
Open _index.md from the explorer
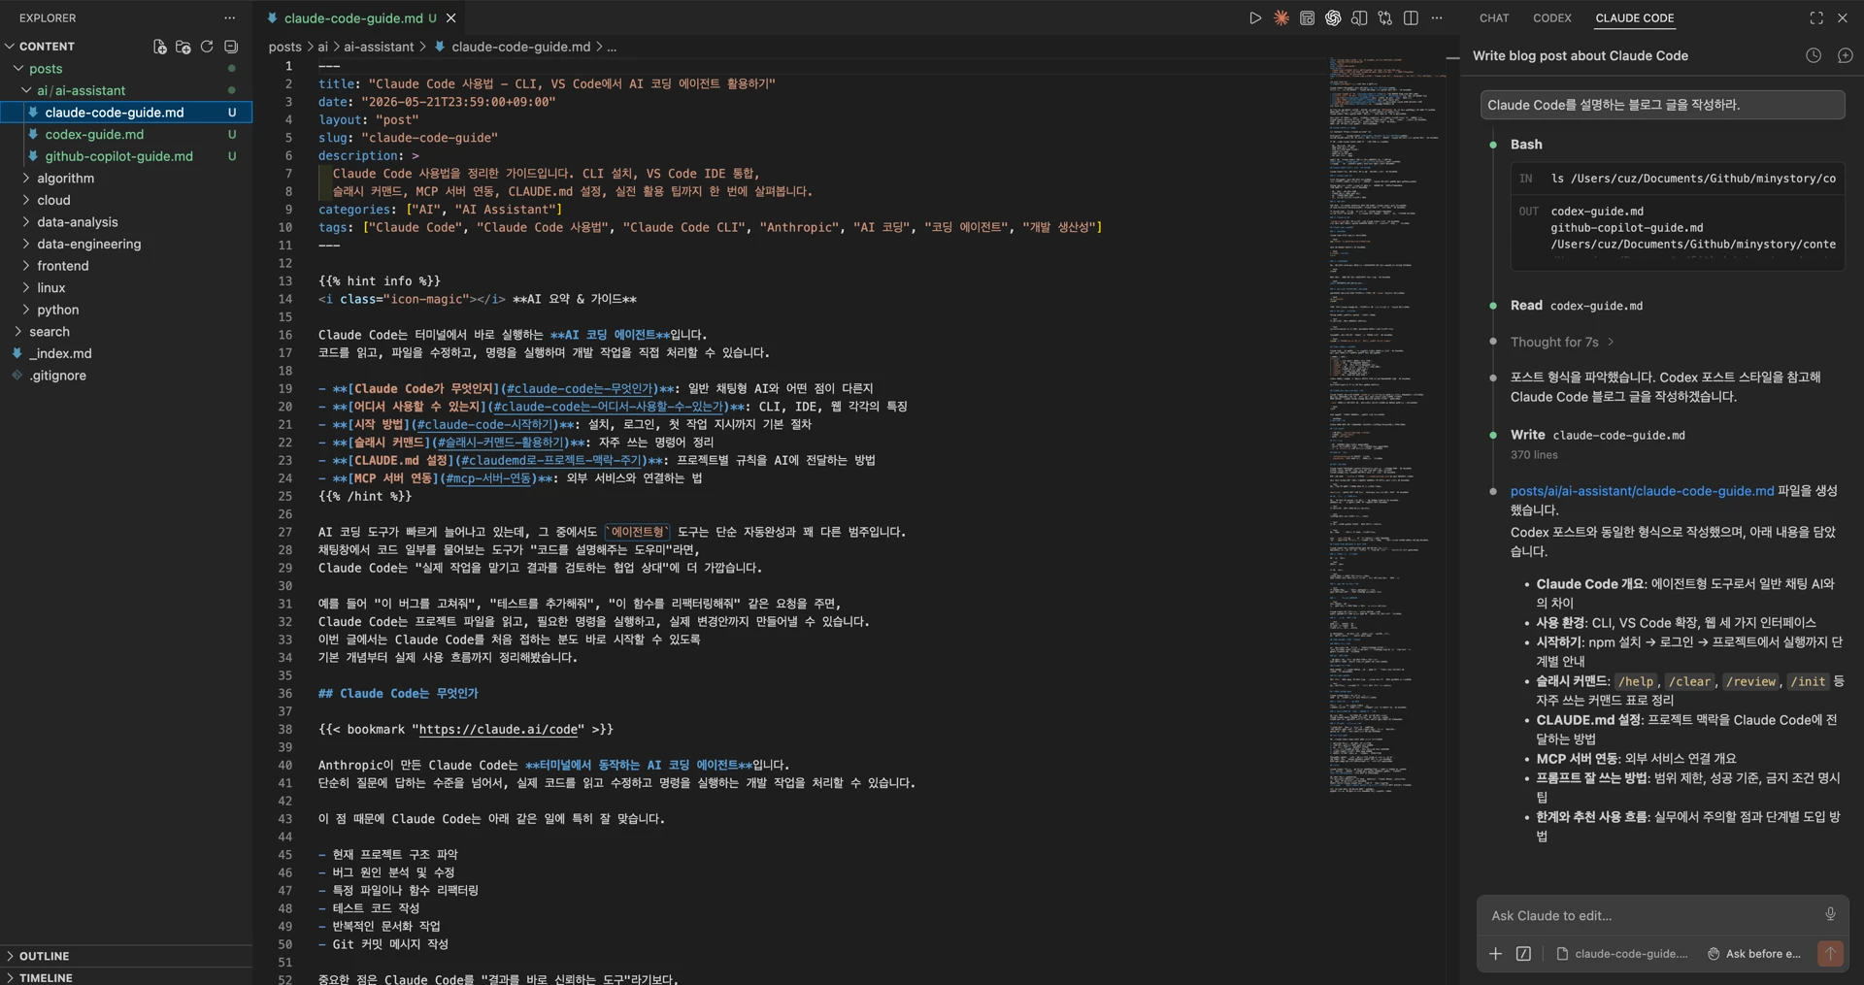tap(60, 353)
